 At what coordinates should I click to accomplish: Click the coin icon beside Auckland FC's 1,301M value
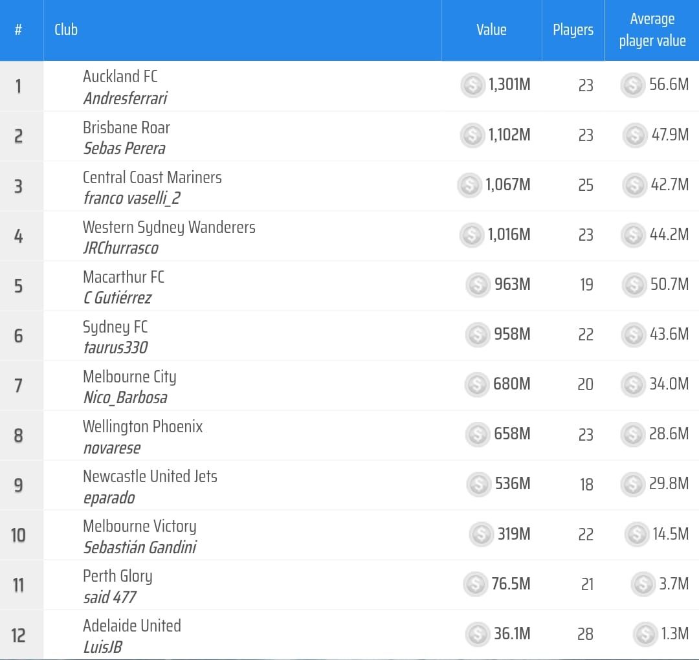pos(472,85)
